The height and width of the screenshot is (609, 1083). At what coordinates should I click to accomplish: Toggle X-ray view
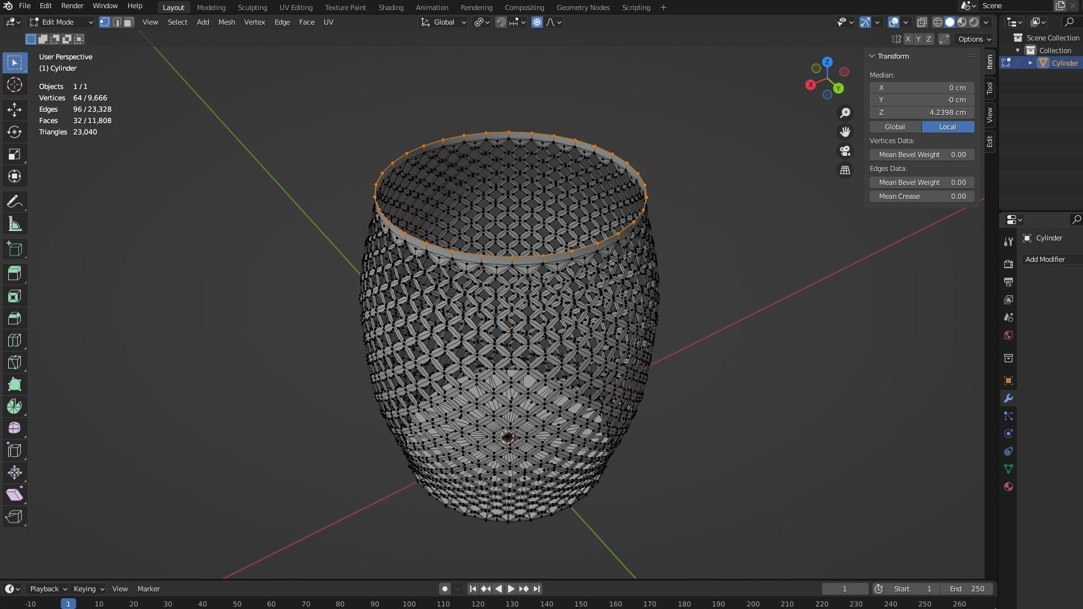coord(921,22)
